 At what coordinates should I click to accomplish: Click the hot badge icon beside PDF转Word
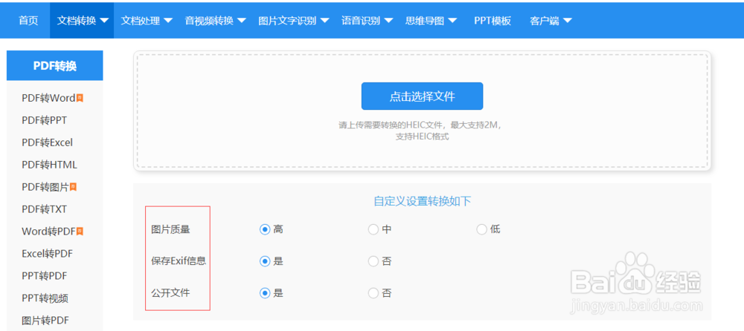(80, 98)
